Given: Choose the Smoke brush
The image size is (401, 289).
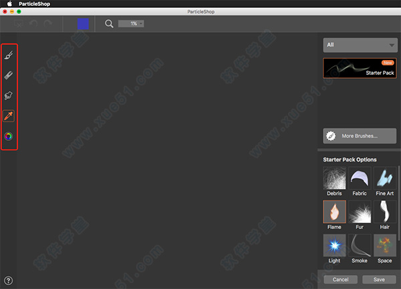Looking at the screenshot, I should 360,249.
